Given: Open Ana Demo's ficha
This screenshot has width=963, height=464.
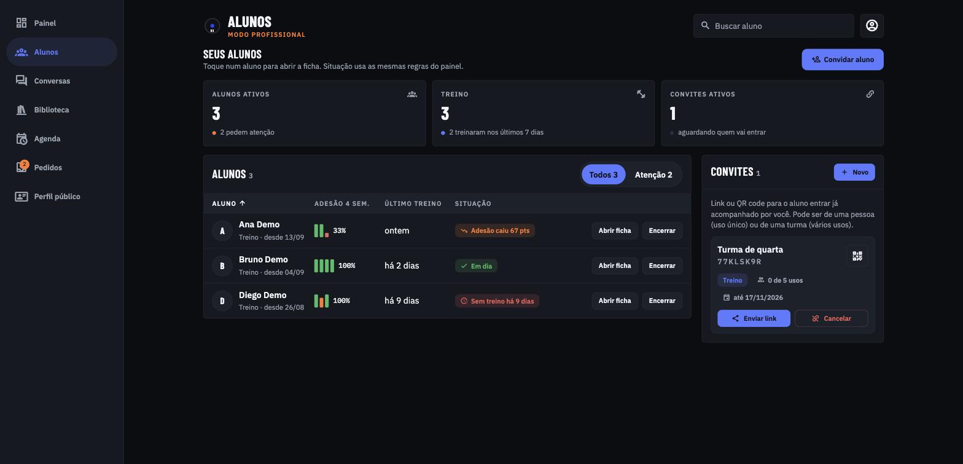Looking at the screenshot, I should (x=615, y=230).
